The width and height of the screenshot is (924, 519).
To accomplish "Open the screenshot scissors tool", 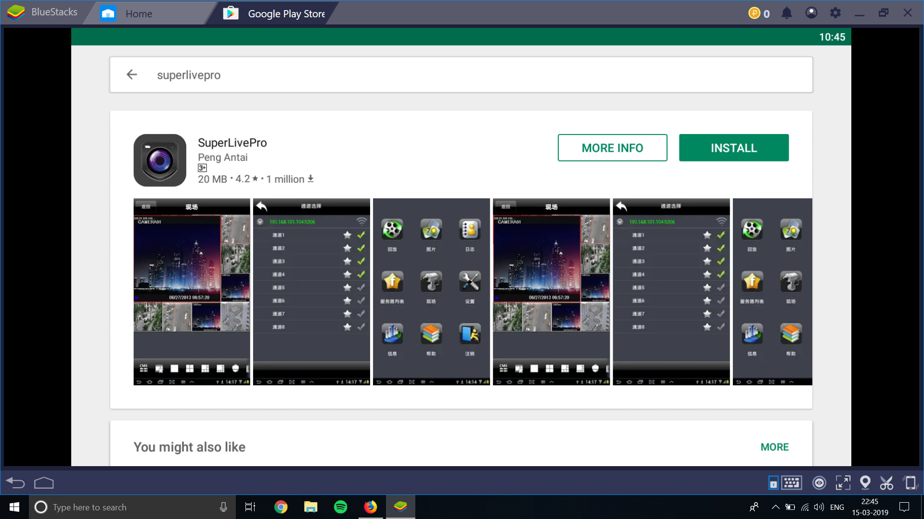I will 886,482.
